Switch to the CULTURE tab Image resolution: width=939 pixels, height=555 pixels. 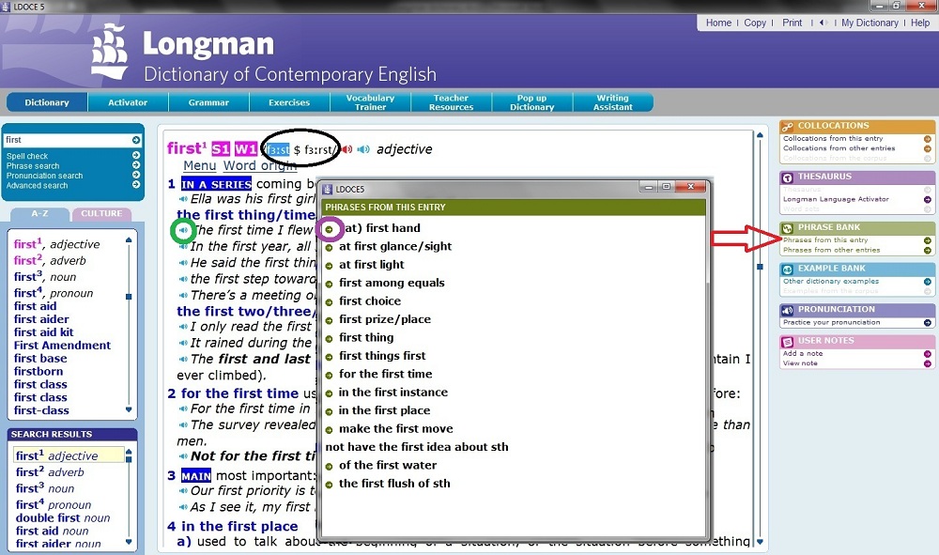101,214
